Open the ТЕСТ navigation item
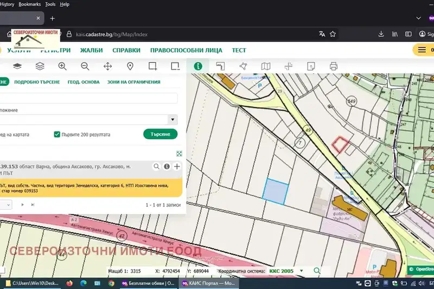 click(239, 50)
